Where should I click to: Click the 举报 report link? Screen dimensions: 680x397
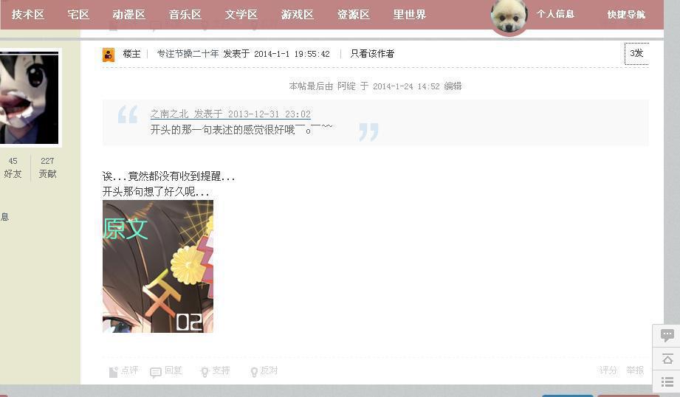point(635,370)
